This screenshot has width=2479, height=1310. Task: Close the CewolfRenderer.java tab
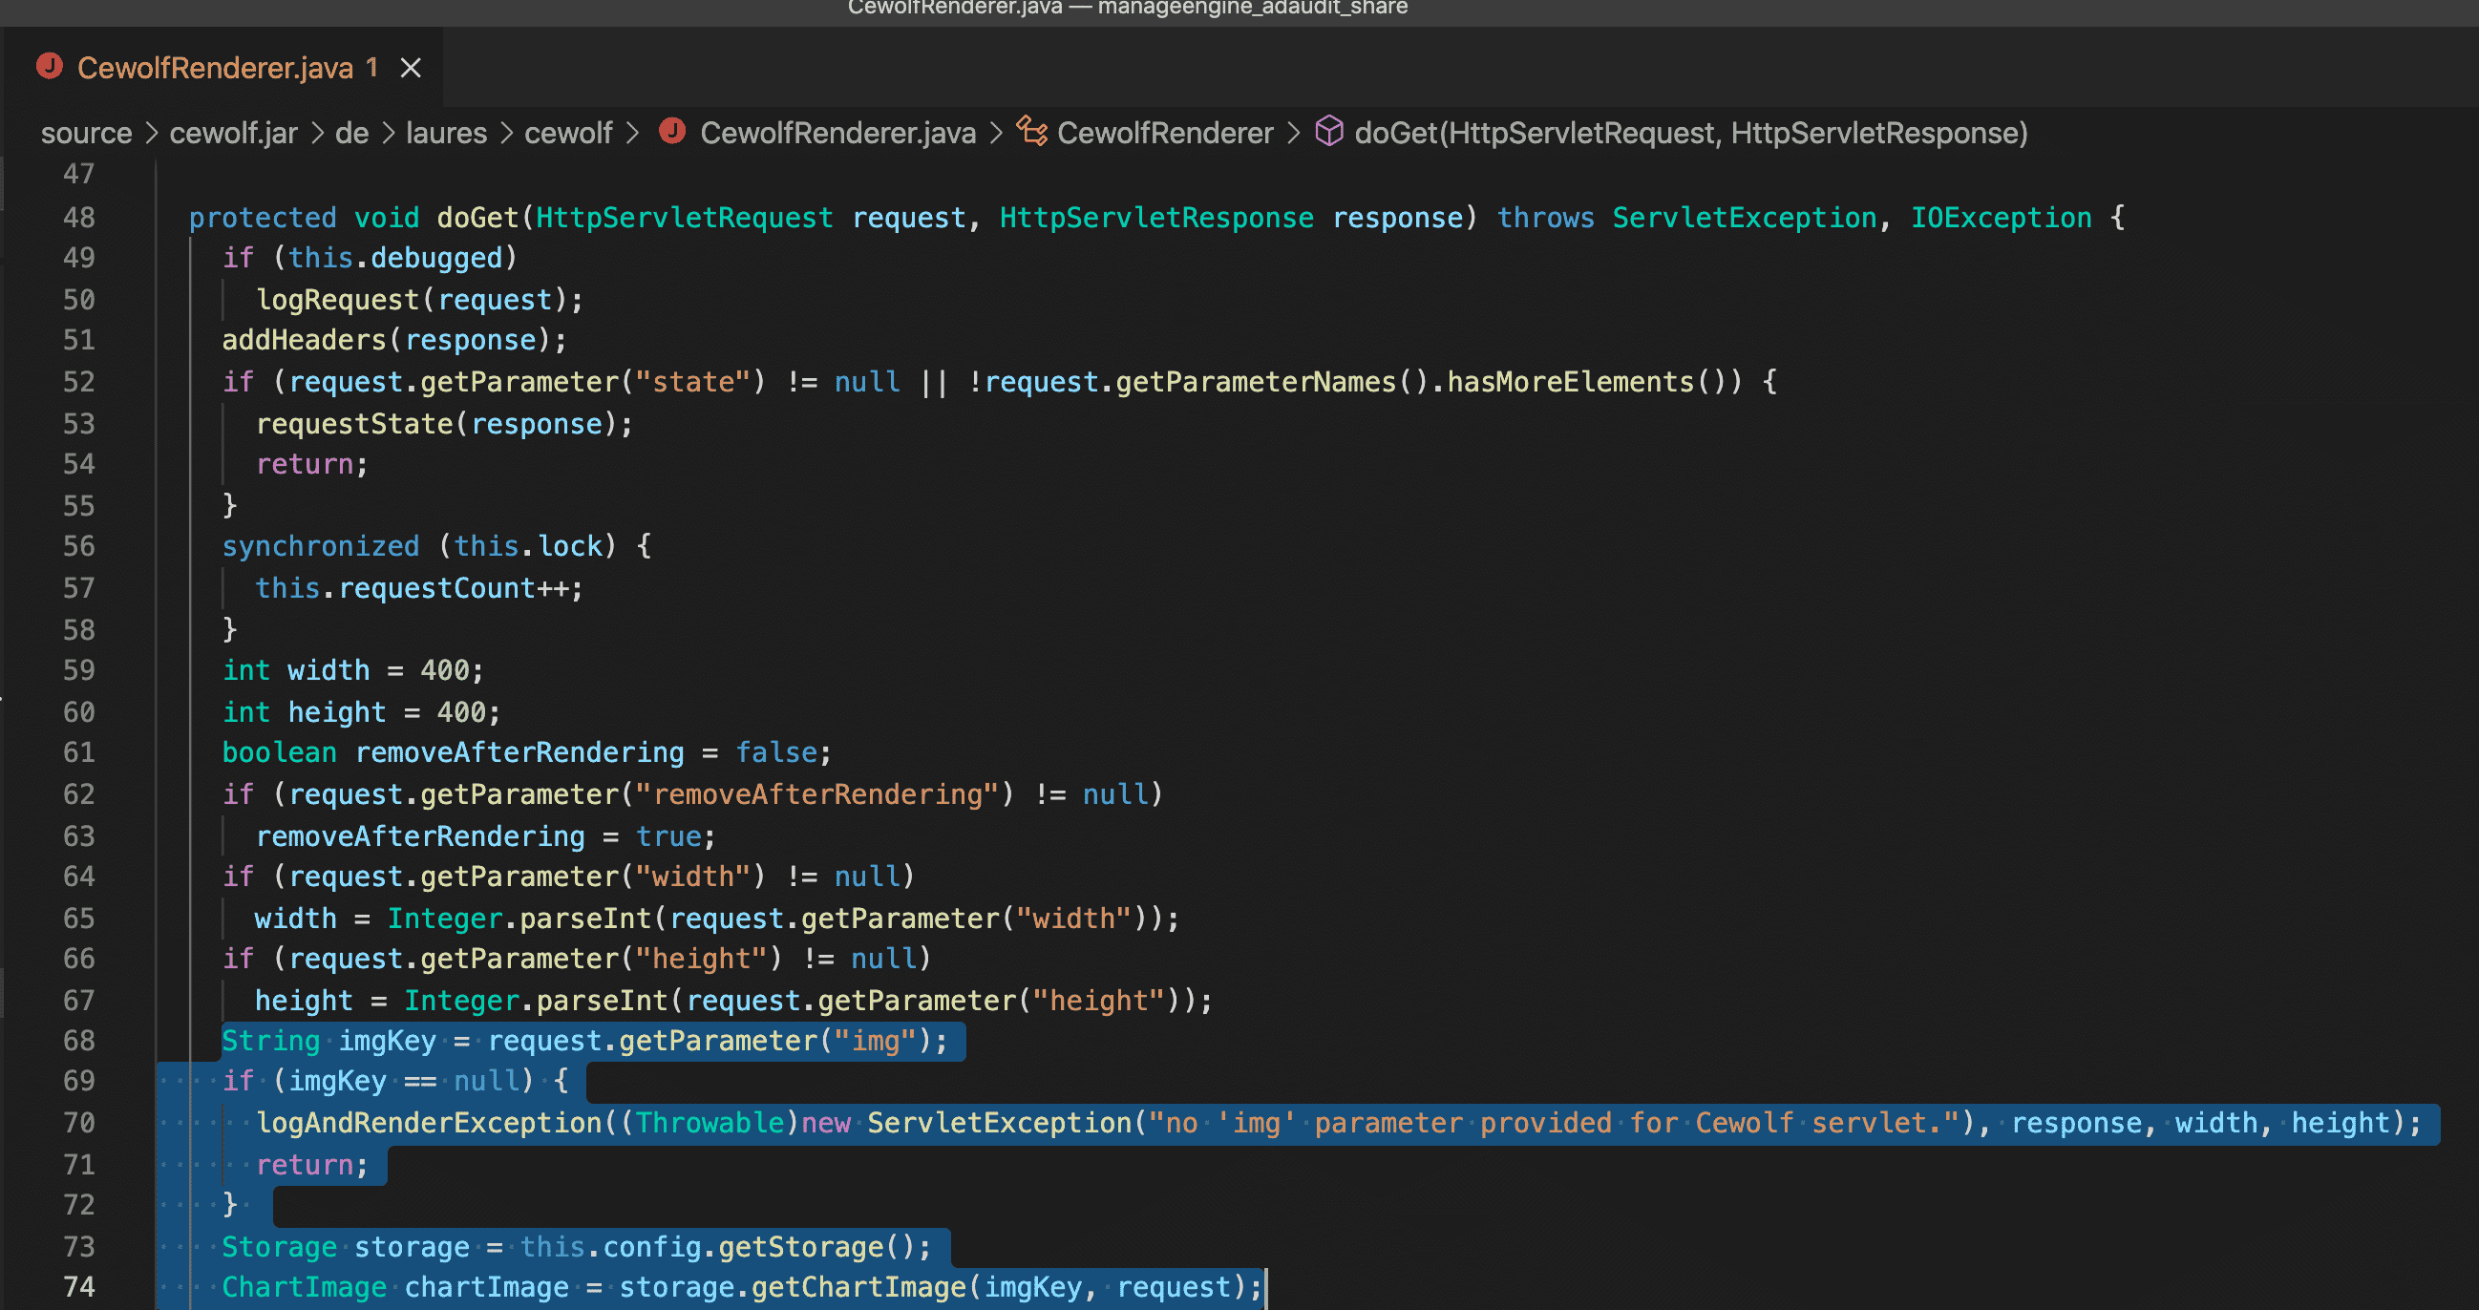[412, 67]
